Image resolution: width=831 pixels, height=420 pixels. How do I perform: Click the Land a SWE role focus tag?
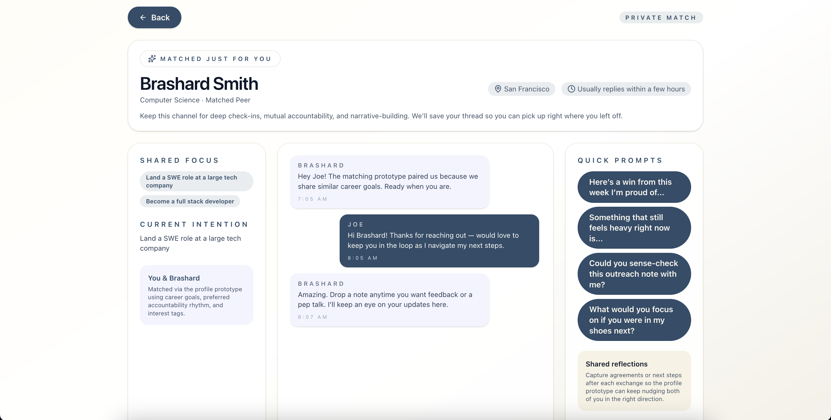(196, 181)
